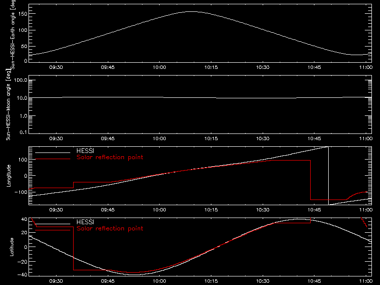Click the 20 tick on Latitude plot
This screenshot has width=380, height=285.
tap(25, 232)
